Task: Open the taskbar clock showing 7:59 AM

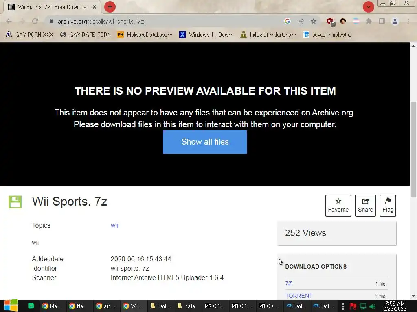Action: tap(395, 306)
